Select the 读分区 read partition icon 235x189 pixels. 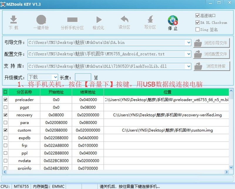pos(124,19)
